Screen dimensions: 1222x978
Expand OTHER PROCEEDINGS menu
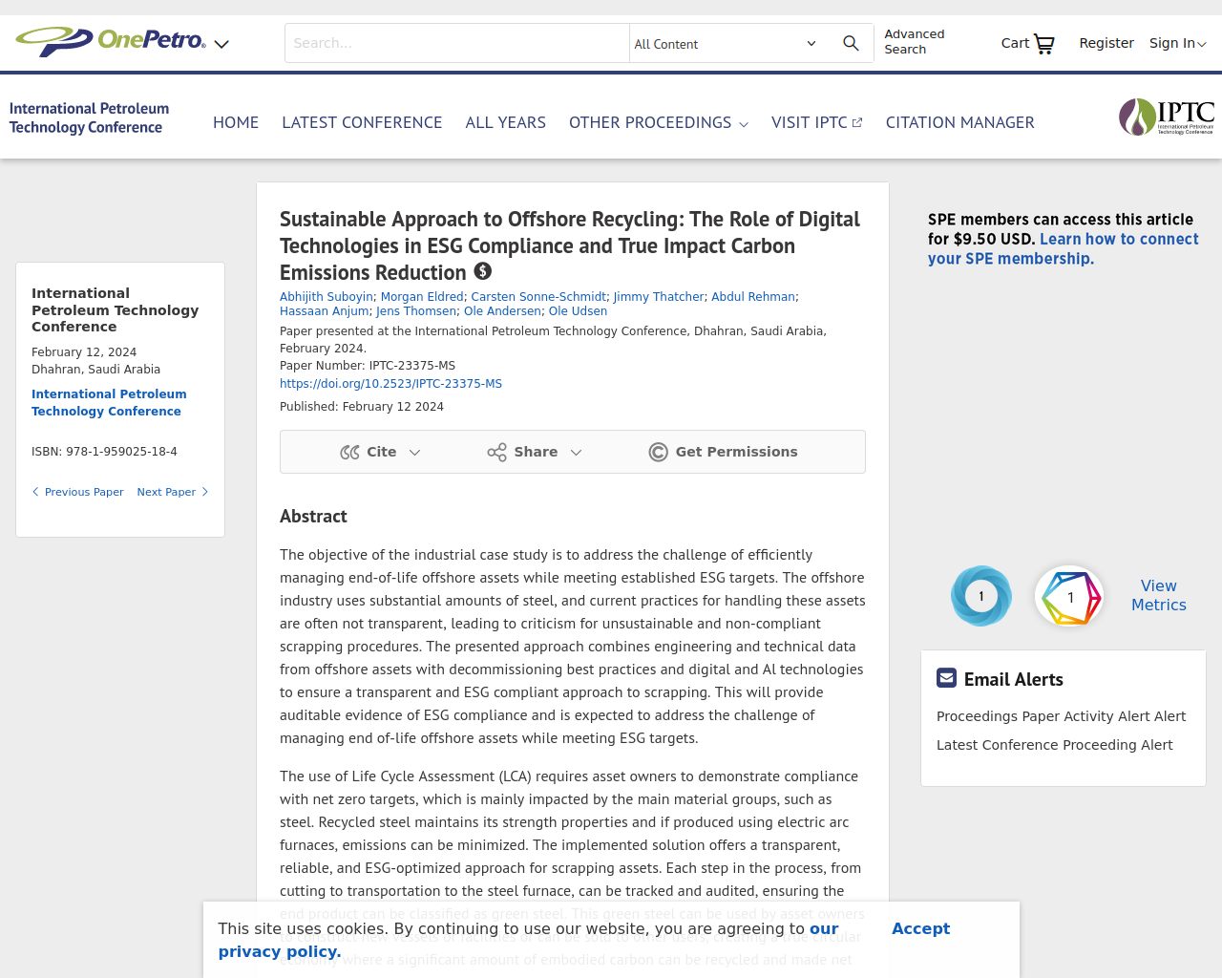click(659, 122)
